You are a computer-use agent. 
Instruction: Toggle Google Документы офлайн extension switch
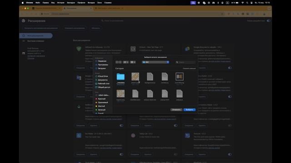(x=230, y=68)
